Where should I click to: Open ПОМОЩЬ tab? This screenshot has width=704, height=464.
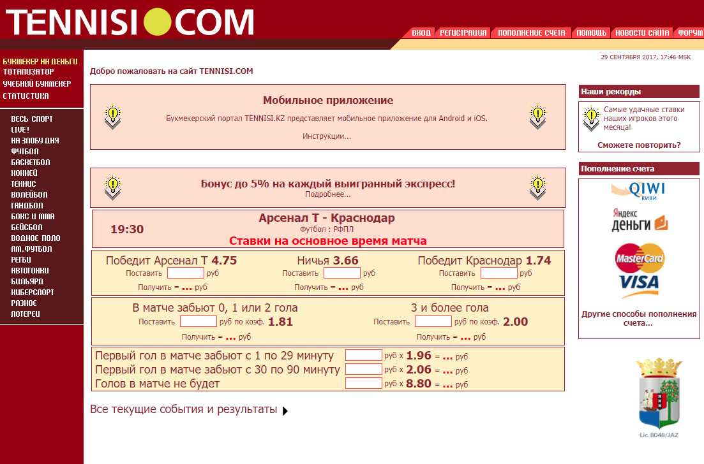point(591,33)
